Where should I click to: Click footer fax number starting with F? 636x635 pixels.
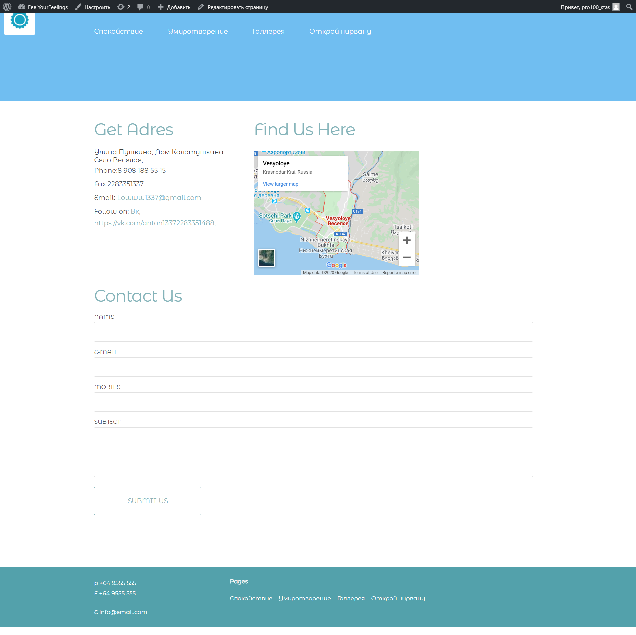(115, 593)
